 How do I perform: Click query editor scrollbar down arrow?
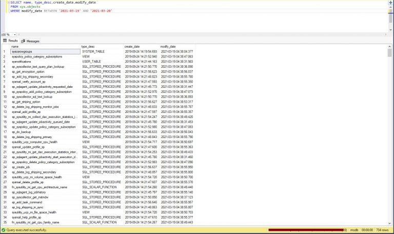tap(391, 30)
